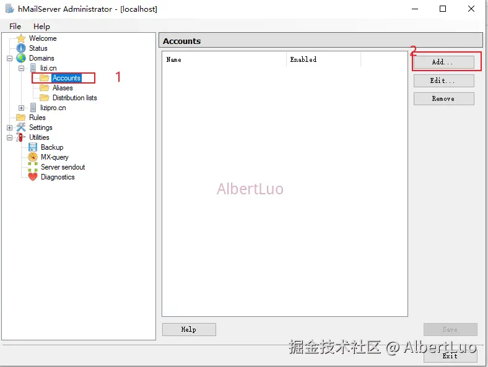This screenshot has height=367, width=488.
Task: Click the Rules folder icon
Action: (x=21, y=118)
